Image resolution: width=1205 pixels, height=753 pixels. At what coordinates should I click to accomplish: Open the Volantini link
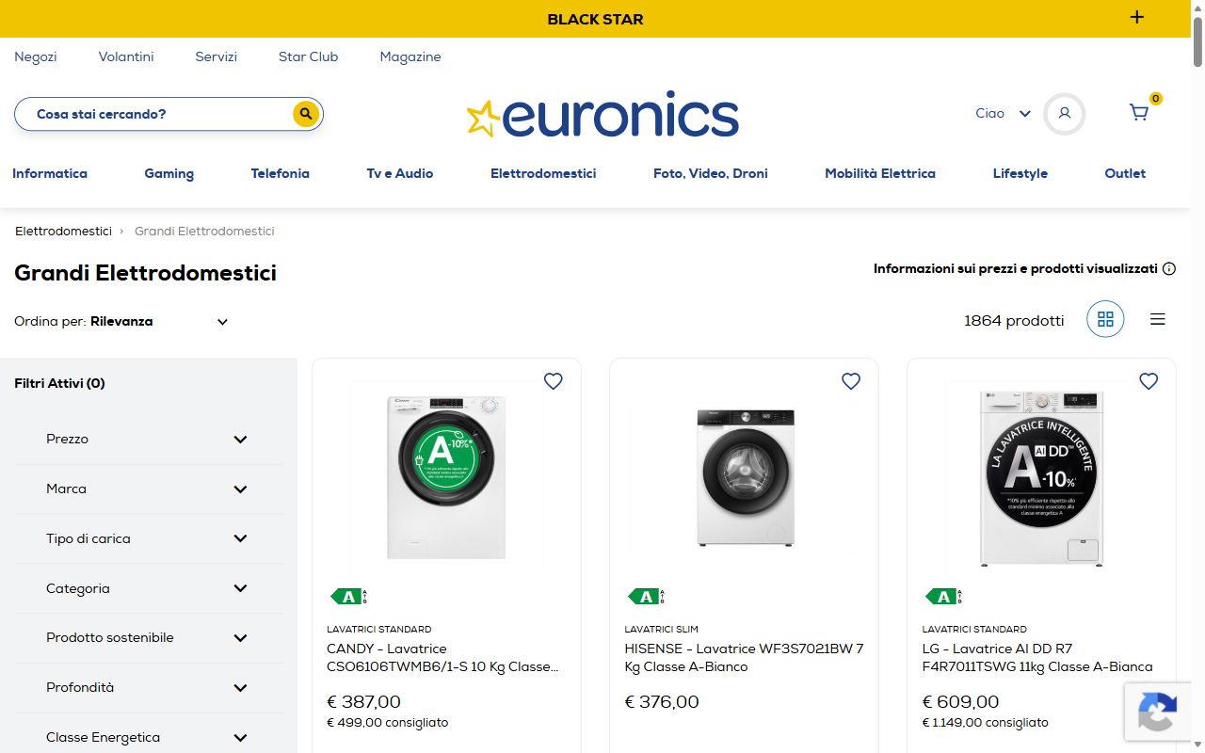click(126, 56)
